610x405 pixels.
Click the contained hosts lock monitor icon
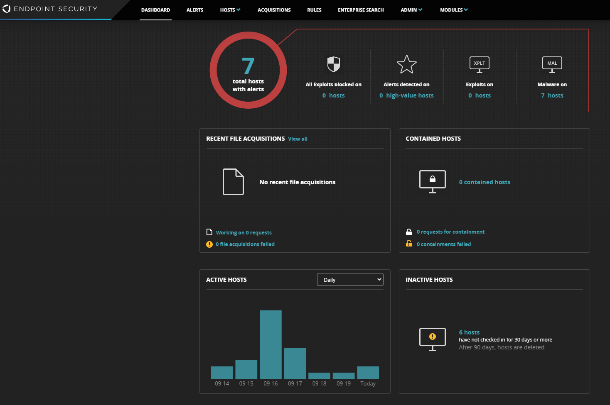pyautogui.click(x=432, y=181)
